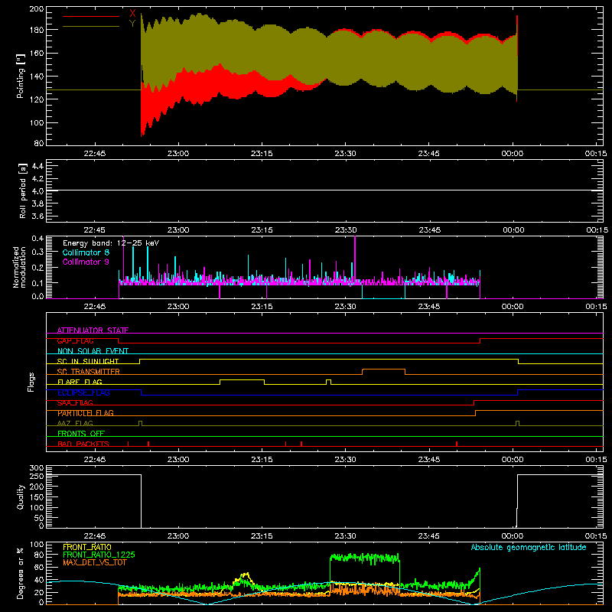Viewport: 612px width, 612px height.
Task: Click 23:30 time label under Roll period plot
Action: tap(346, 230)
